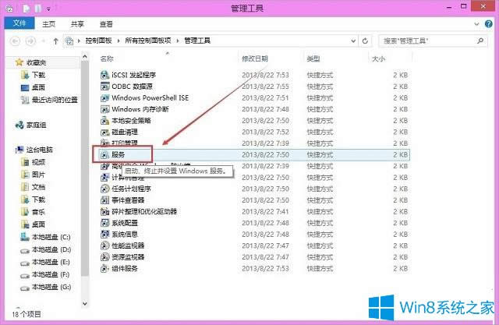Select the 组件服务 icon
This screenshot has height=325, width=499.
coord(104,268)
